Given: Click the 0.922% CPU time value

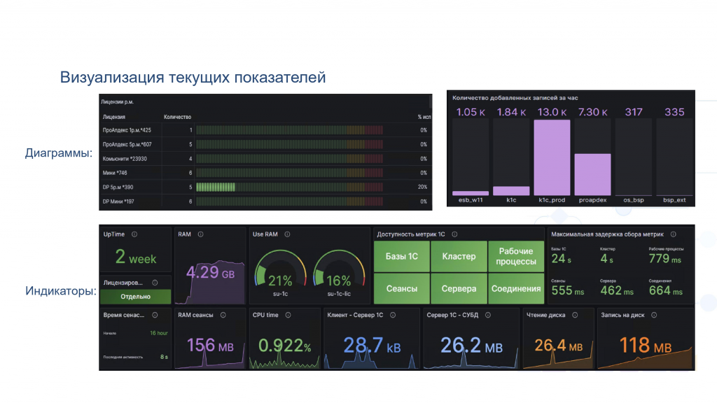Looking at the screenshot, I should point(284,346).
